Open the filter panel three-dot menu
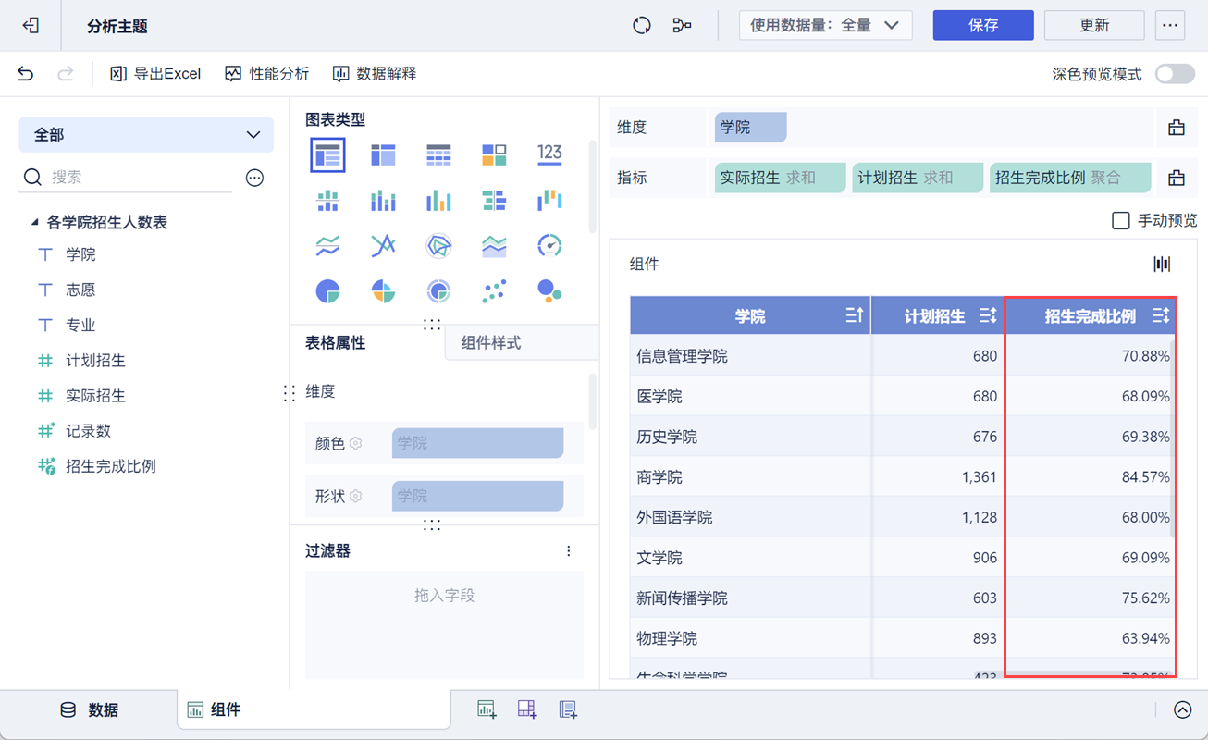Image resolution: width=1208 pixels, height=740 pixels. 569,551
